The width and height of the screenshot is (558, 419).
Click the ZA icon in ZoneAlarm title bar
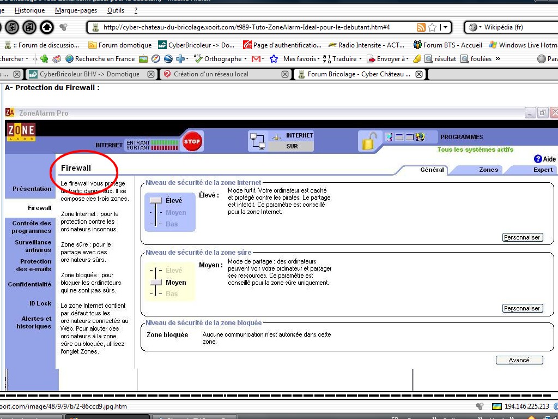pos(10,113)
